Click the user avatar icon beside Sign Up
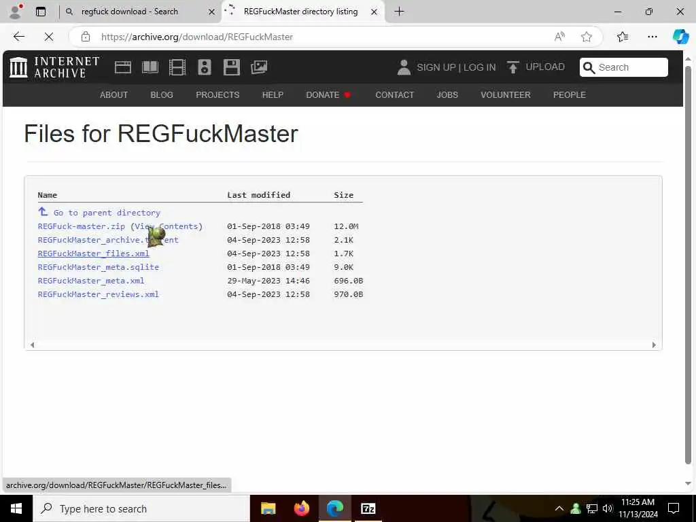Viewport: 696px width, 522px height. (404, 67)
